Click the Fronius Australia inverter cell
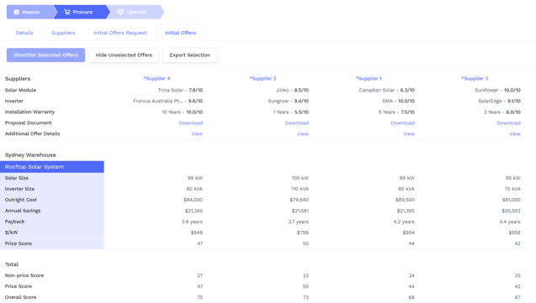 [x=167, y=101]
